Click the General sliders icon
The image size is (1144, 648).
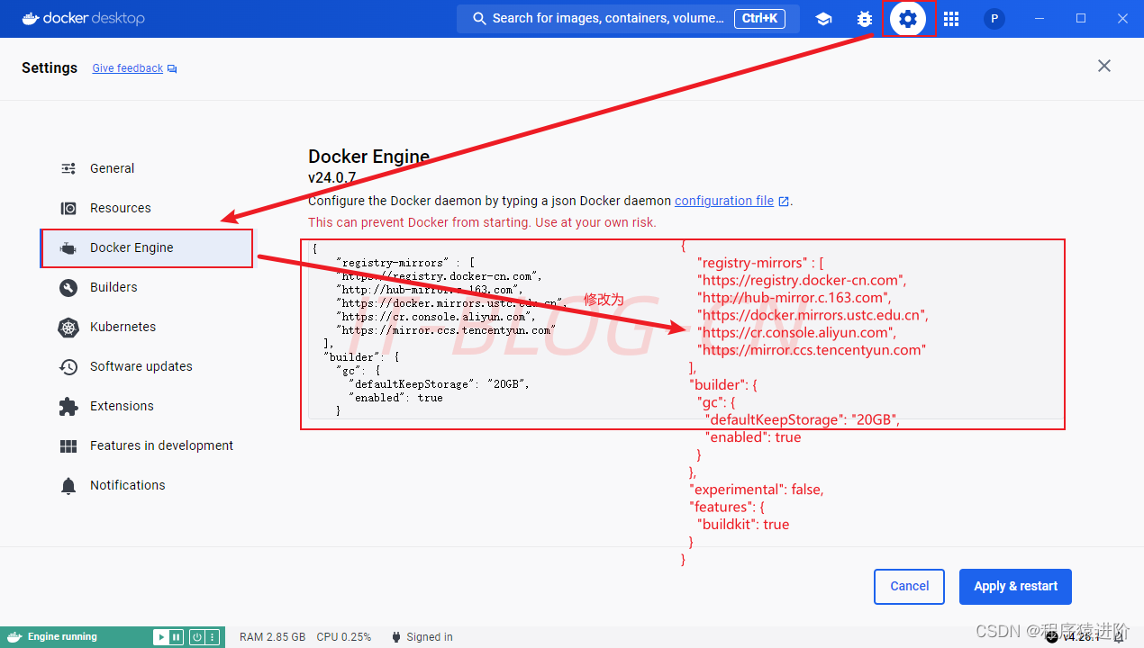[68, 168]
